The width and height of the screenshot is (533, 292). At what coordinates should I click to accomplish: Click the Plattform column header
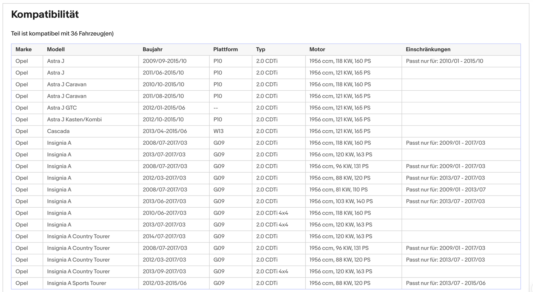225,49
